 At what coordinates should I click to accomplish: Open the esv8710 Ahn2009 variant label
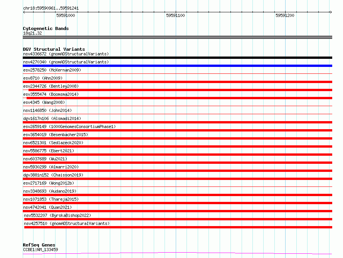pos(43,78)
